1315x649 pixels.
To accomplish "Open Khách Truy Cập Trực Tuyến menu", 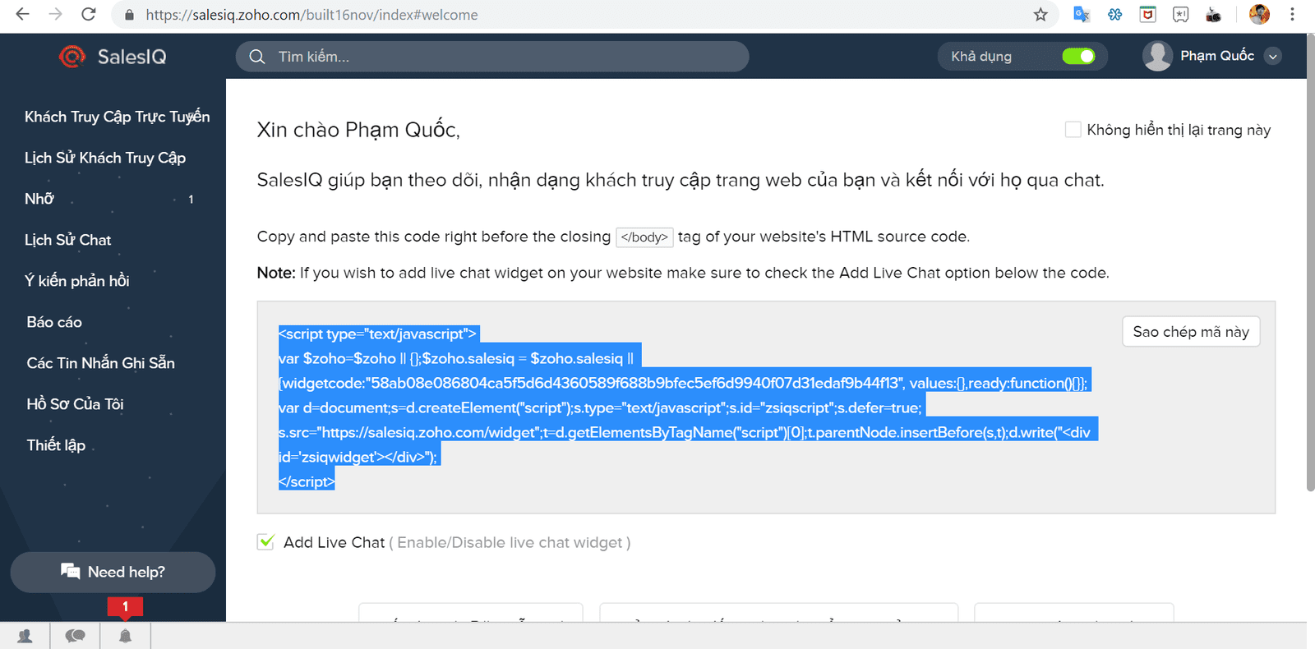I will tap(117, 117).
